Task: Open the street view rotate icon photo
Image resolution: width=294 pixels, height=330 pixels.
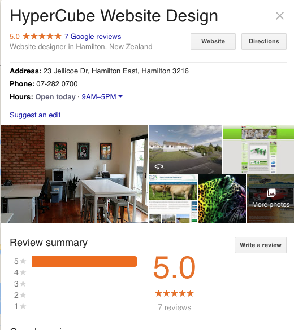Action: coord(159,166)
